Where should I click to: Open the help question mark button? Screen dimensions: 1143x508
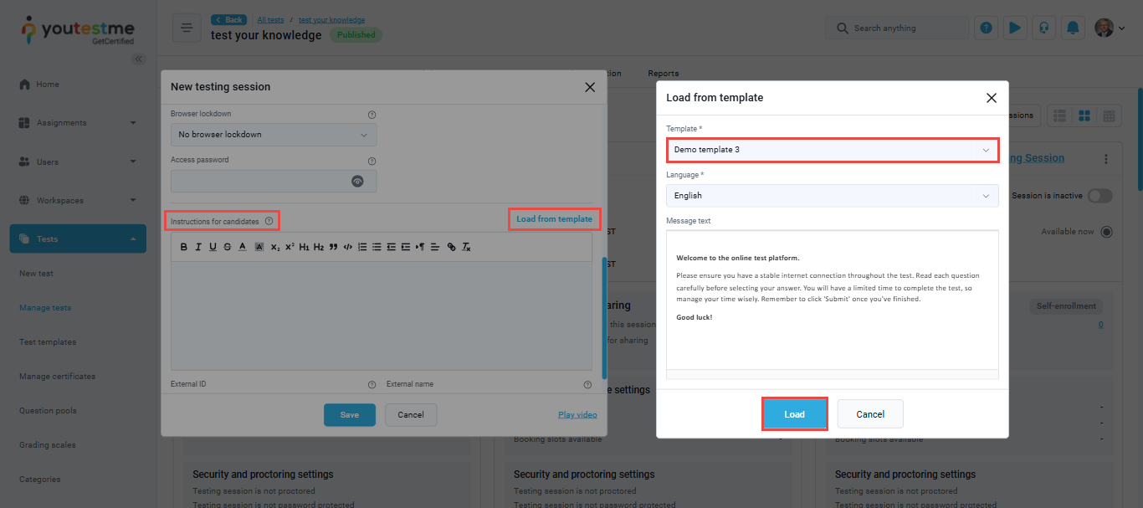987,28
